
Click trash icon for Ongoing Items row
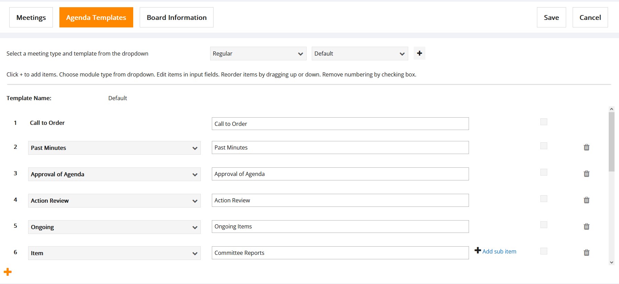click(586, 226)
